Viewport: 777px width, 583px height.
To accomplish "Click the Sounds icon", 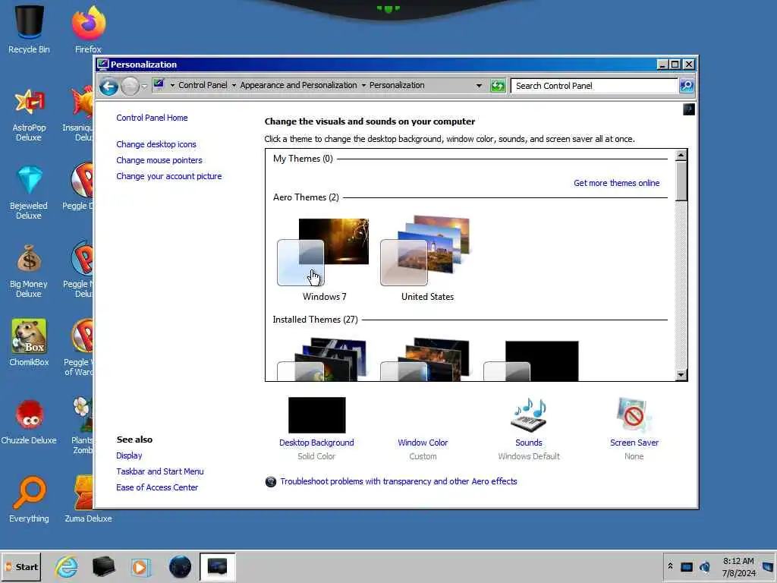I will coord(529,415).
